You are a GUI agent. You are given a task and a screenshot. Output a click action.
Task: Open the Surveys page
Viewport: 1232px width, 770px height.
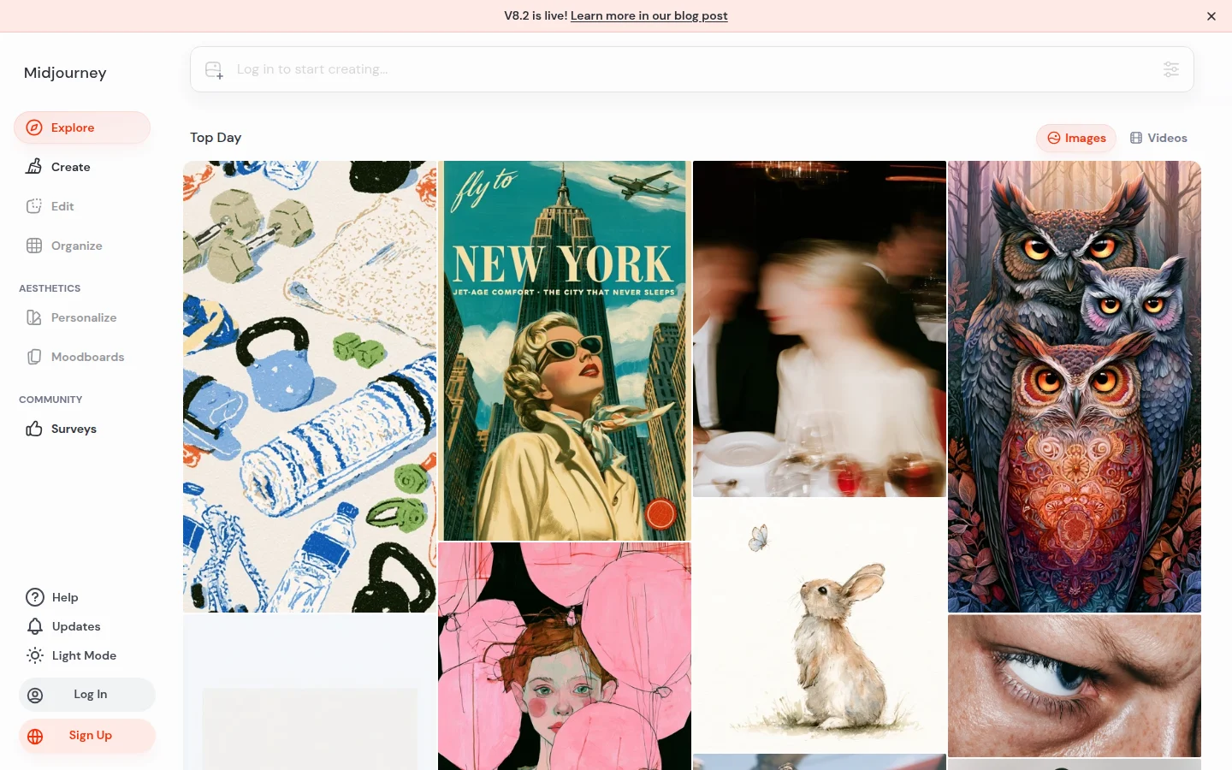[x=82, y=429]
